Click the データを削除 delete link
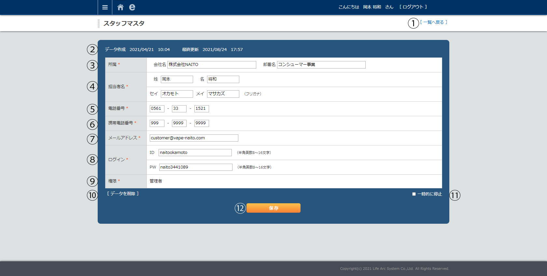Image resolution: width=547 pixels, height=276 pixels. pyautogui.click(x=123, y=194)
